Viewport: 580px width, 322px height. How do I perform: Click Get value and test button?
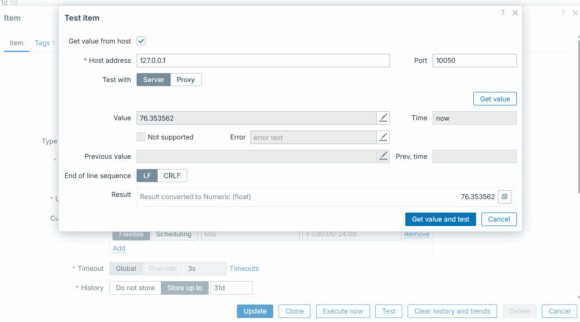click(x=440, y=219)
